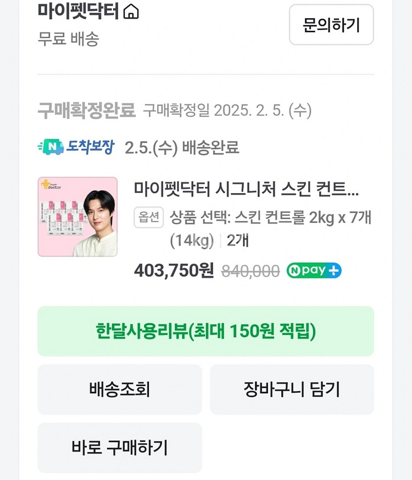Click the 403,750원 price

point(174,270)
